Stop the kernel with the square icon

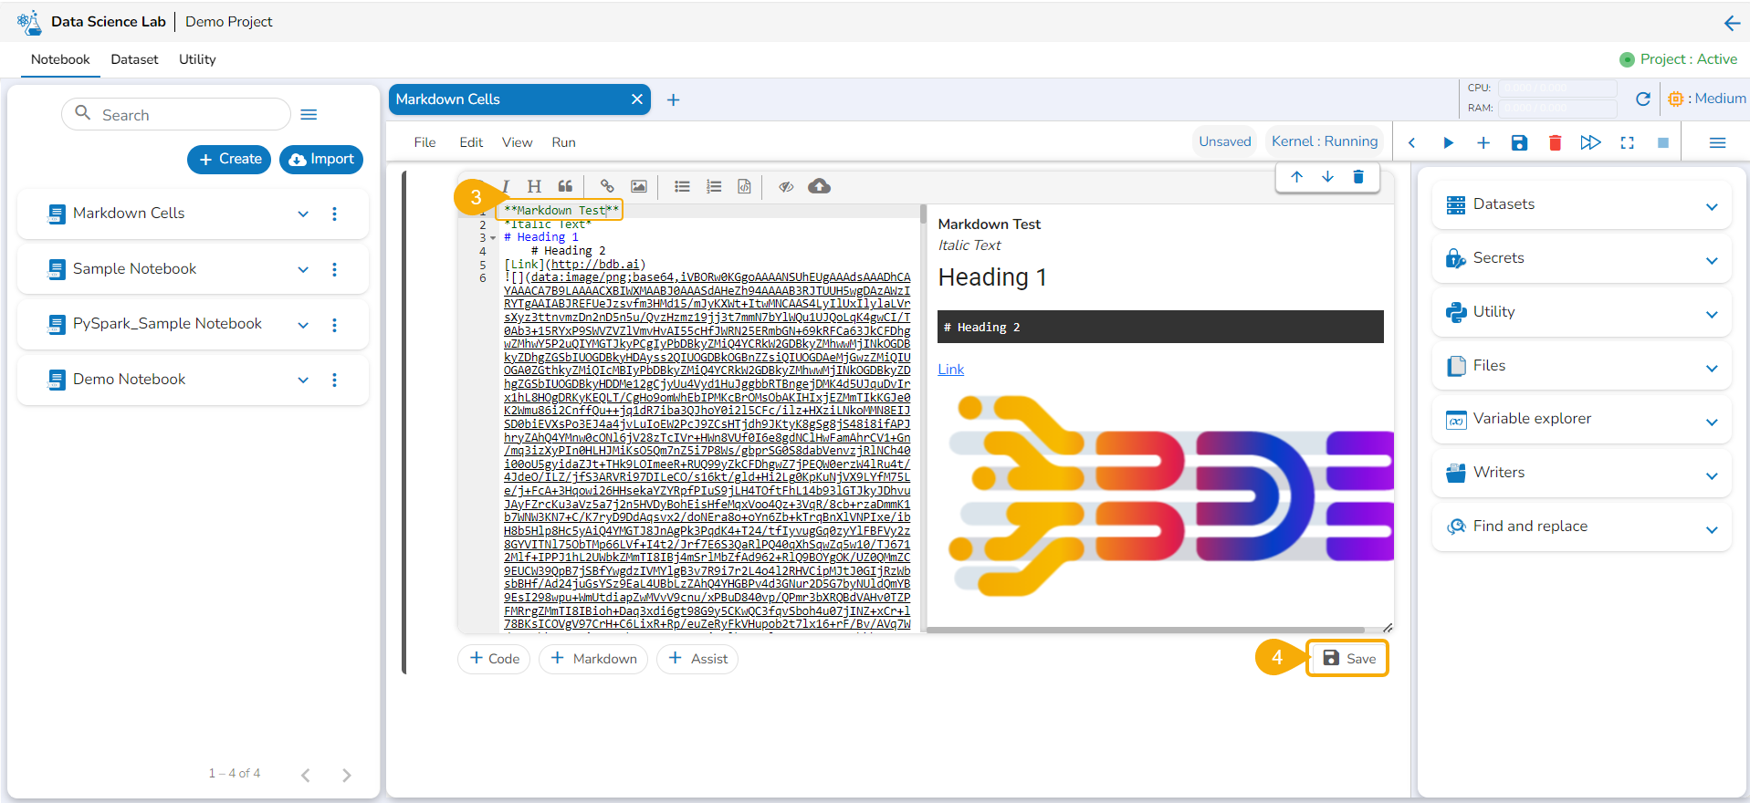pyautogui.click(x=1663, y=142)
